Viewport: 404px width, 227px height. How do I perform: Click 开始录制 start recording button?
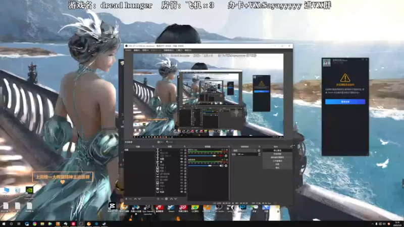(277, 154)
